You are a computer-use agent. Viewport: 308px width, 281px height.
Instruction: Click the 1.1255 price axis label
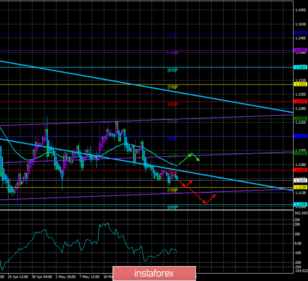point(301,122)
